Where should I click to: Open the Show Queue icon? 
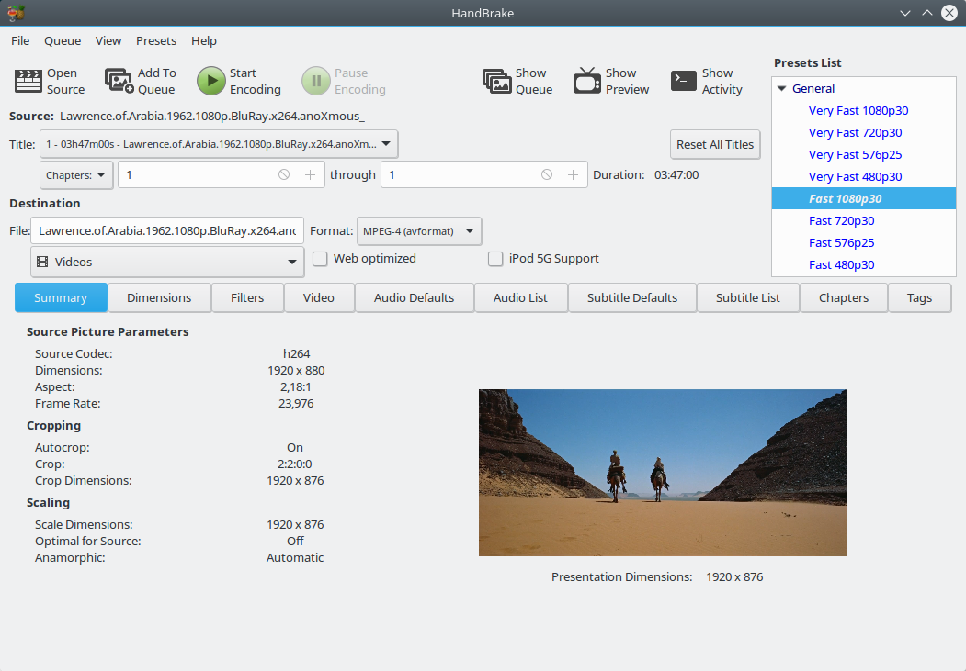[496, 81]
